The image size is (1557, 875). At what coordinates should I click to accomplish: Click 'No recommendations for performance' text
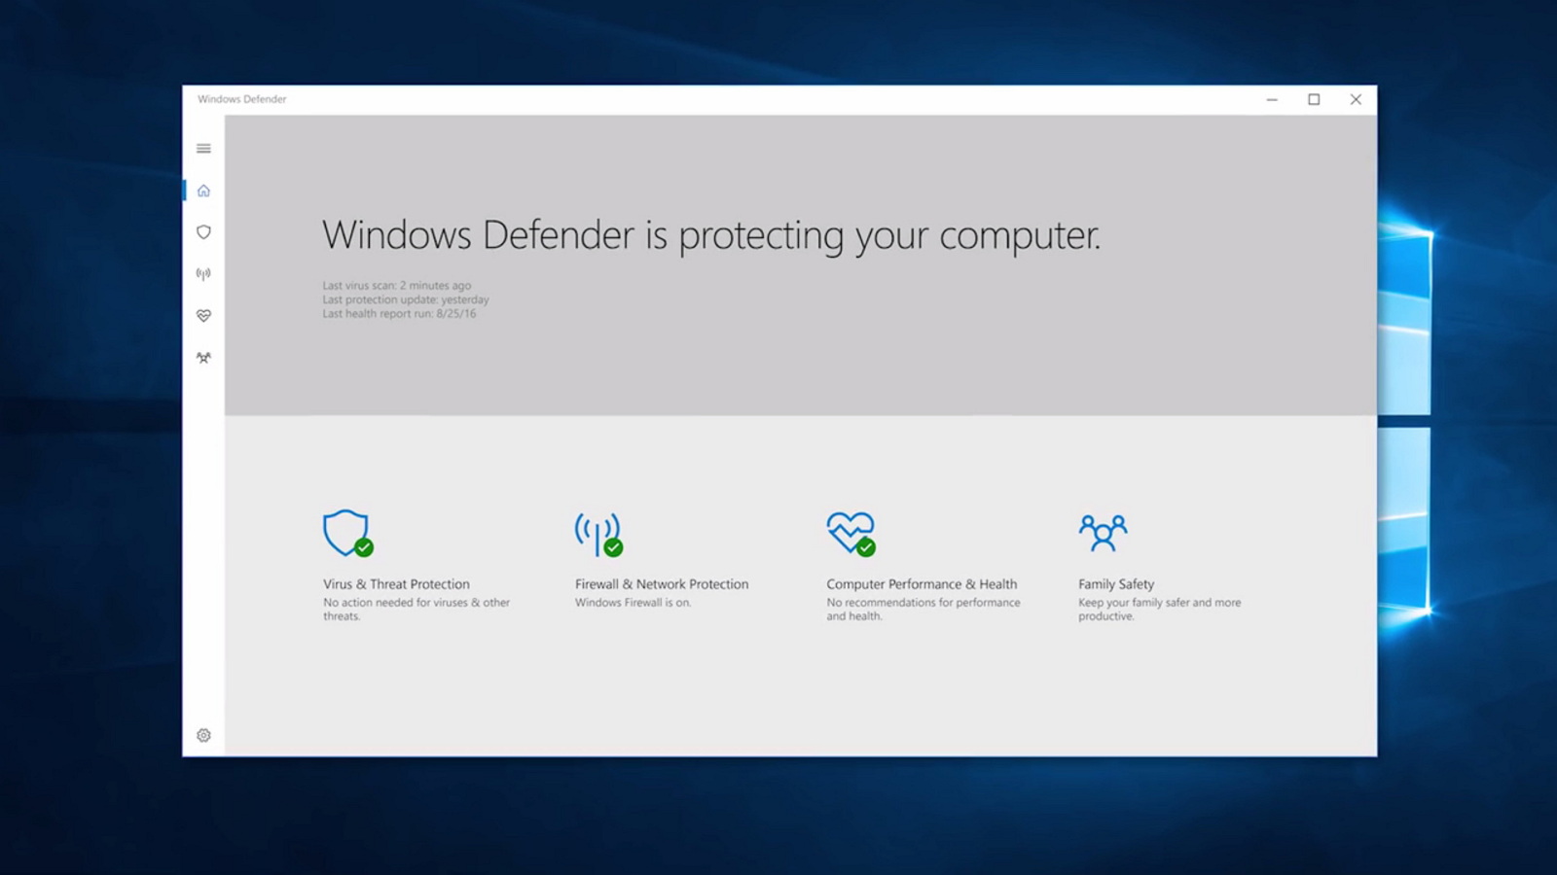pos(923,609)
